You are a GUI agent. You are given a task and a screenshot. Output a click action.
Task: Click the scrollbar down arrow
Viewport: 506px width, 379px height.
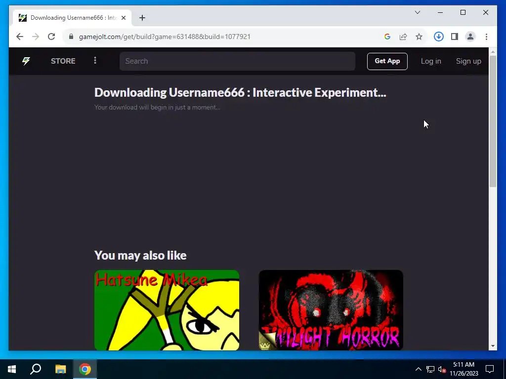493,346
